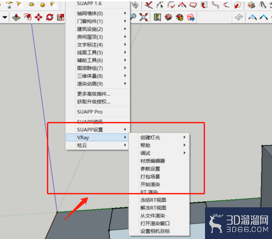Screen dimensions: 272x239
Task: Click the blue-white floor plan plane icon
Action: click(x=239, y=17)
